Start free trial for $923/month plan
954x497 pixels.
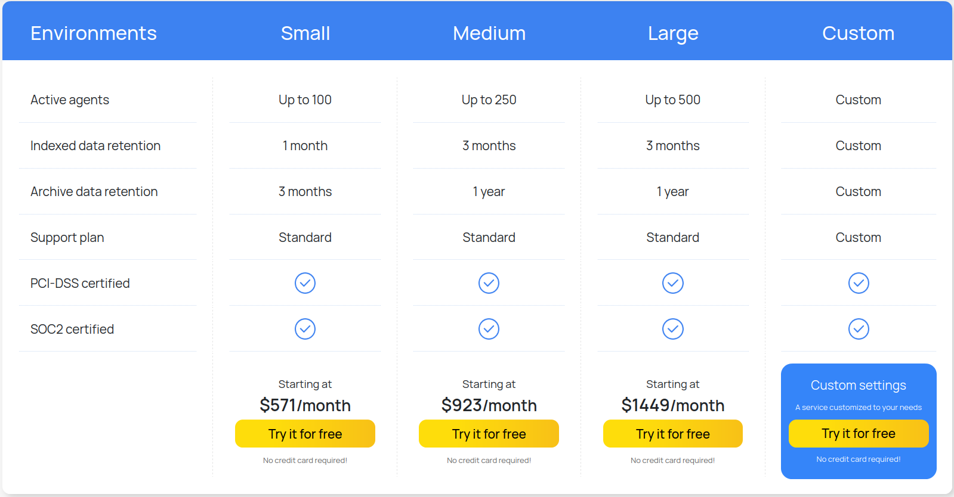[489, 434]
